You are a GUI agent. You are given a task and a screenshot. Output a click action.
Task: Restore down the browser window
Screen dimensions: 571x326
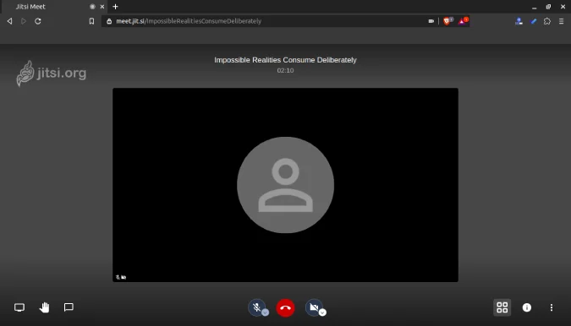[x=548, y=7]
